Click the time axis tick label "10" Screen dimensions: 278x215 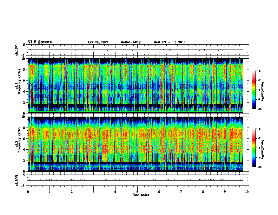click(247, 192)
